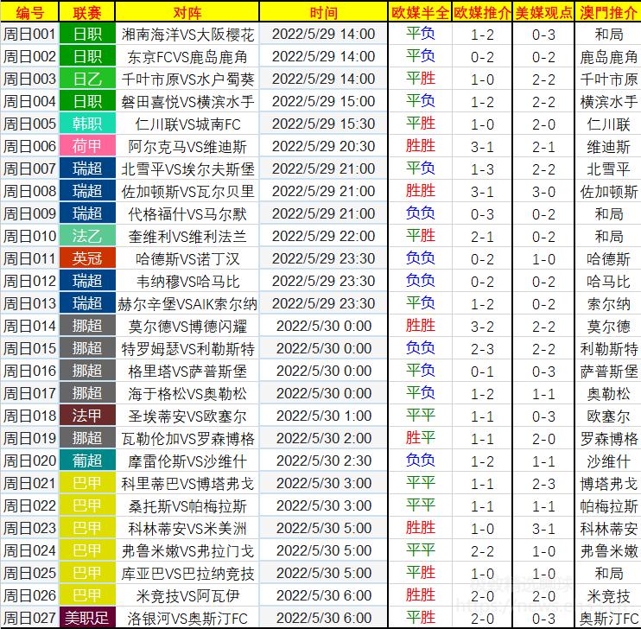The height and width of the screenshot is (629, 641).
Task: Select the 时间 column header
Action: coord(323,12)
